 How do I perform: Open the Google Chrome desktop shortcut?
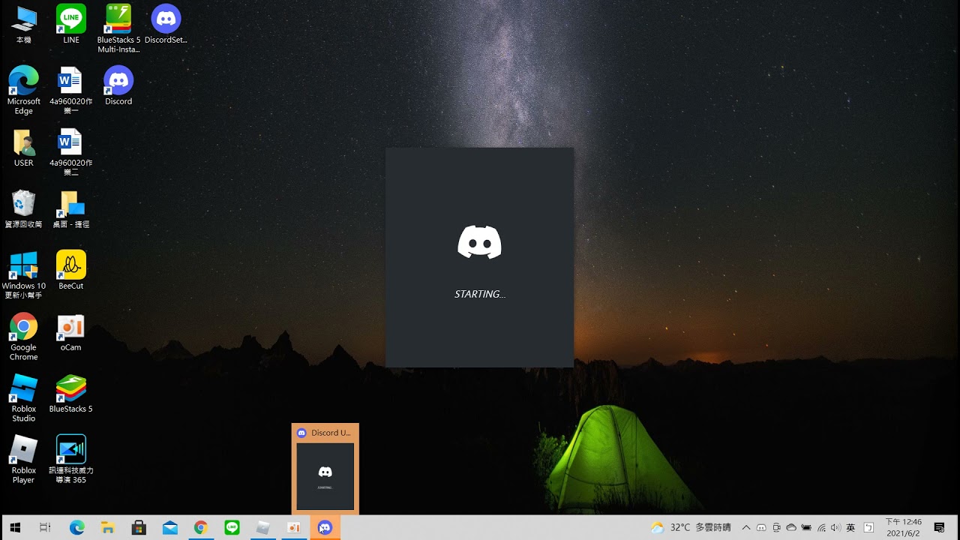coord(24,336)
